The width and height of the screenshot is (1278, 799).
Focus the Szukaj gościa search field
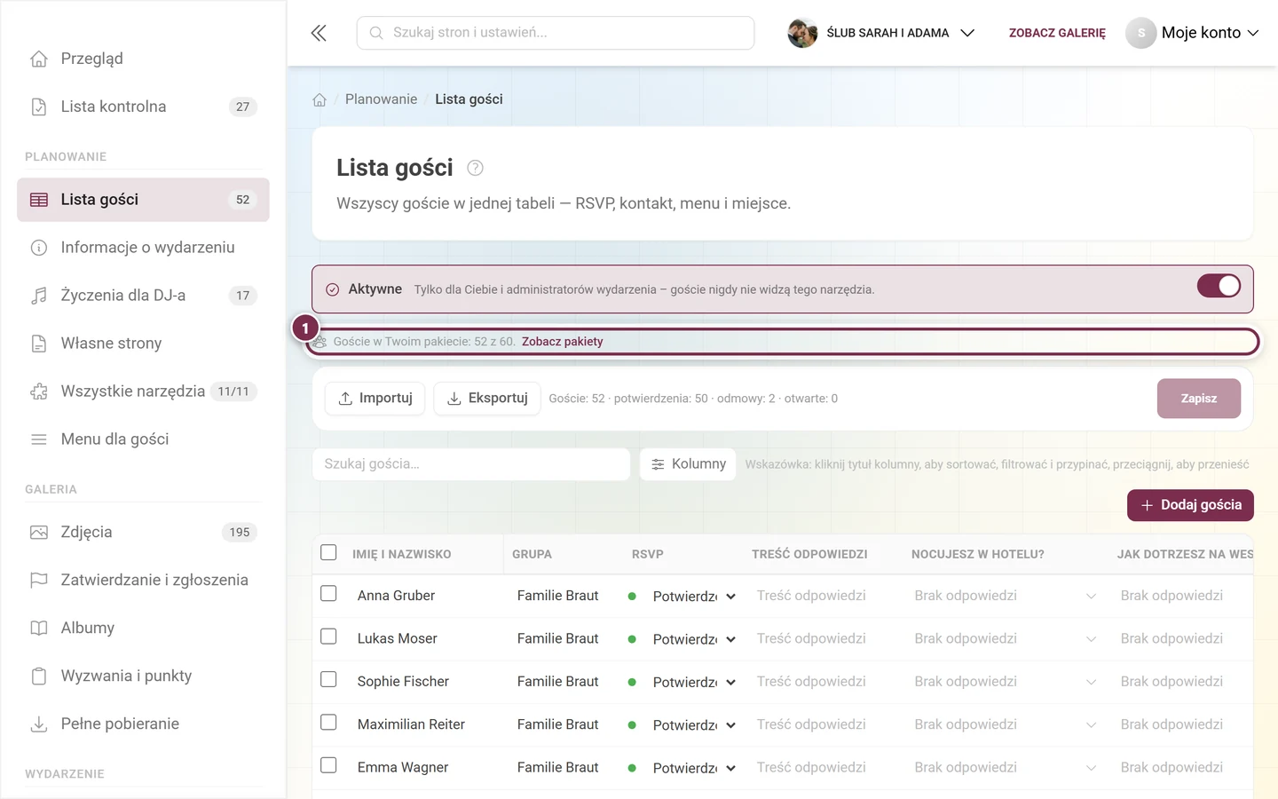pos(471,464)
